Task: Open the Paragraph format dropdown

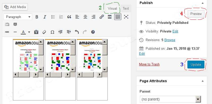Action: 18,17
